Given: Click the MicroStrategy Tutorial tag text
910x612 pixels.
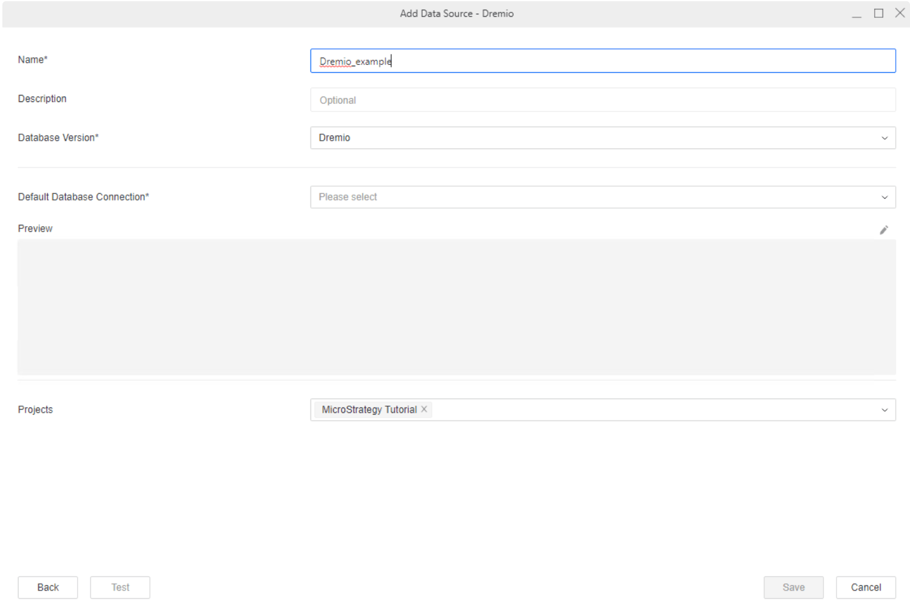Looking at the screenshot, I should 369,410.
